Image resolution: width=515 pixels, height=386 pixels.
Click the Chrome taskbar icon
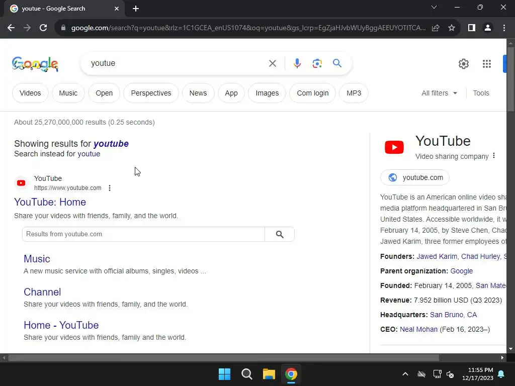(291, 374)
